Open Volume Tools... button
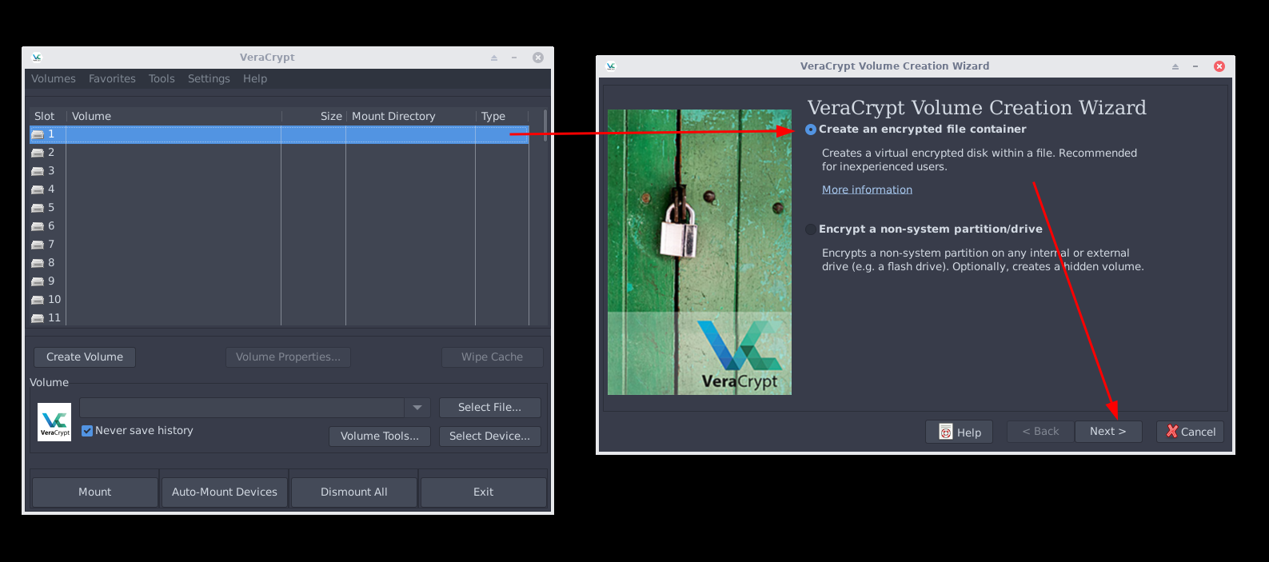The width and height of the screenshot is (1269, 562). point(380,436)
